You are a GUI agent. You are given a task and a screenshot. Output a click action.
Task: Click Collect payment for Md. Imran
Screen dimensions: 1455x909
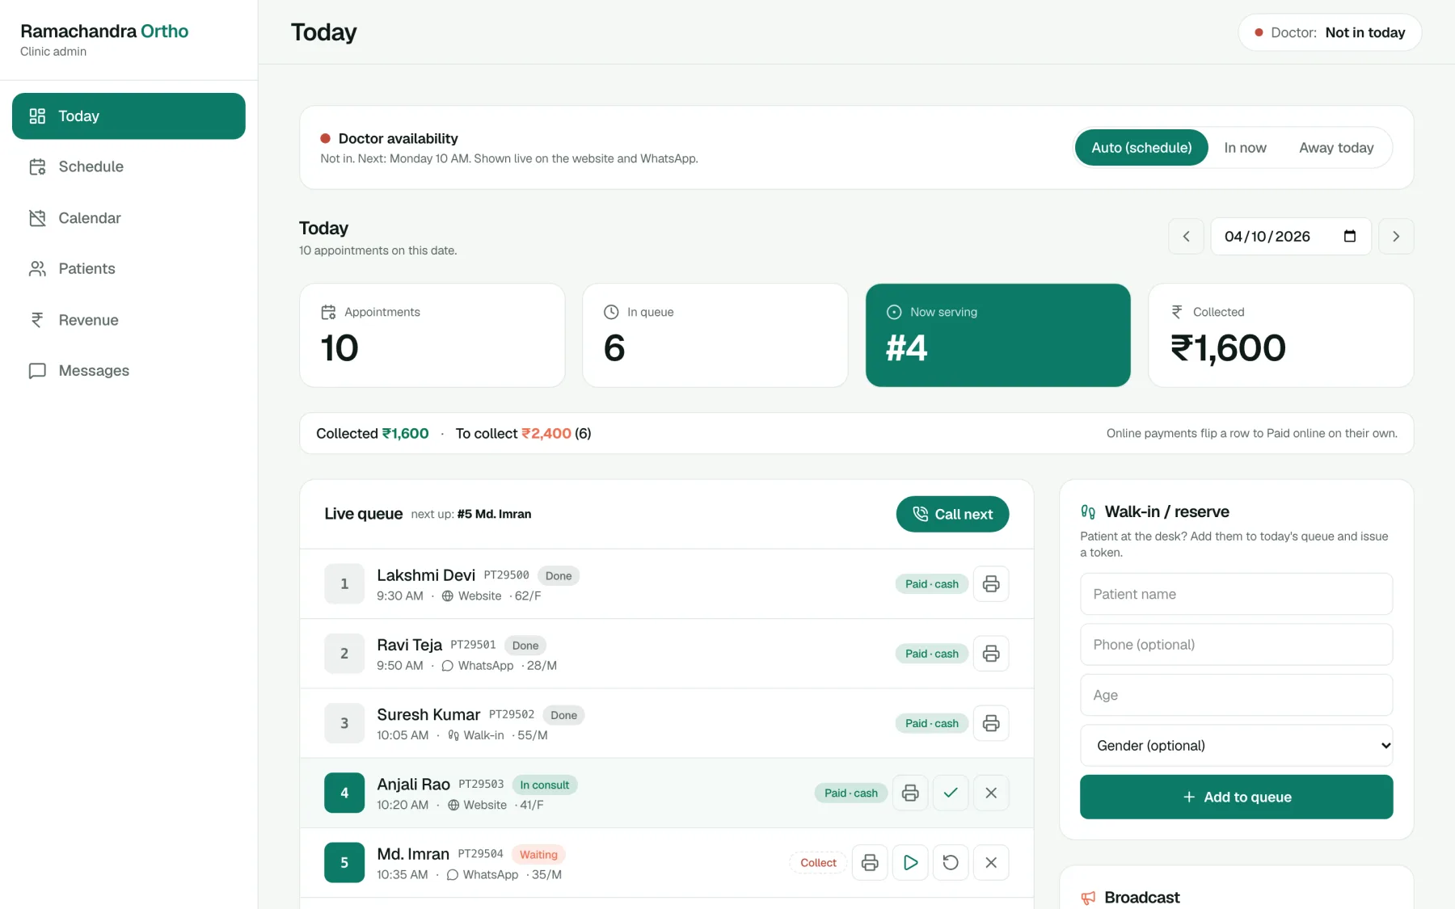coord(818,863)
